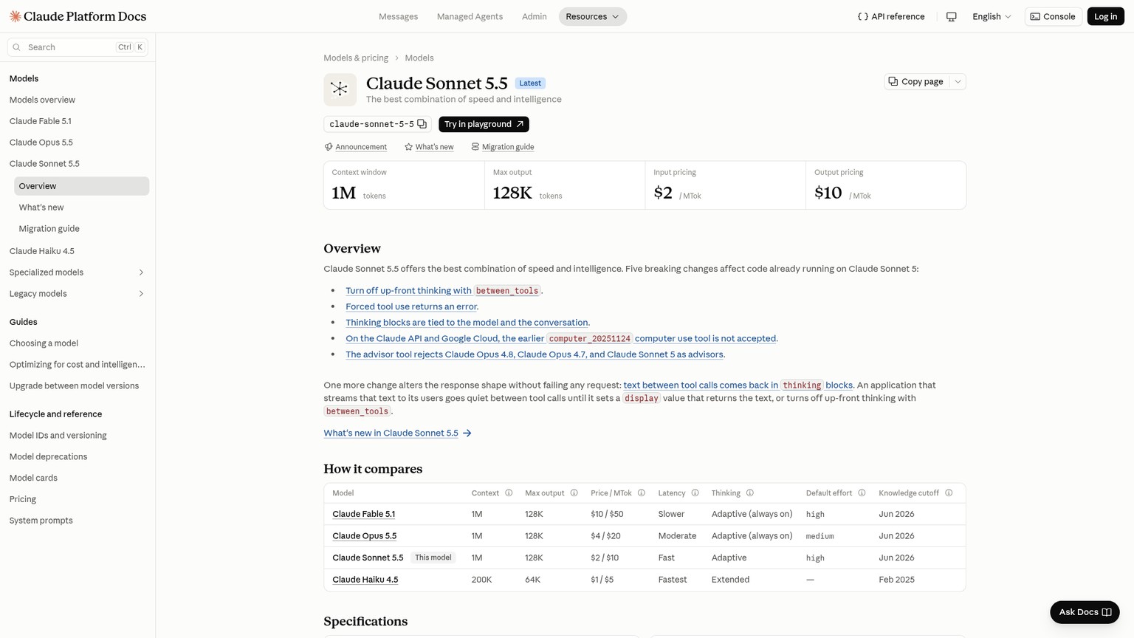Open the Console button
Image resolution: width=1134 pixels, height=638 pixels.
[1054, 16]
